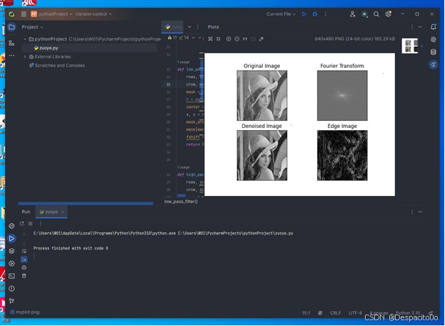Select Scratches and Consoles in the tree

coord(56,66)
